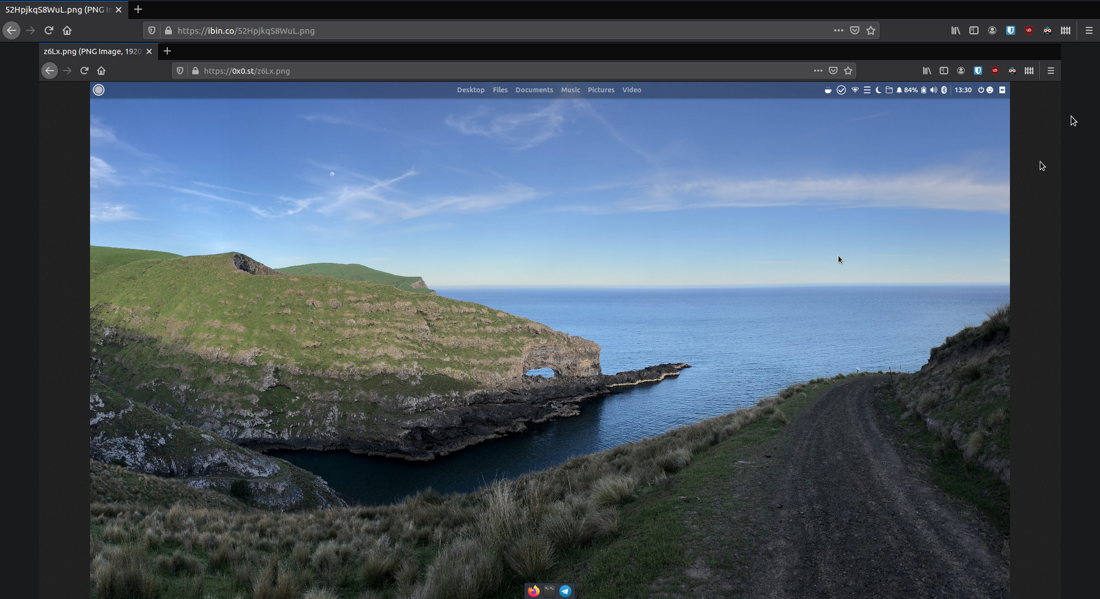Open the Wi-Fi network tray icon

coord(855,90)
